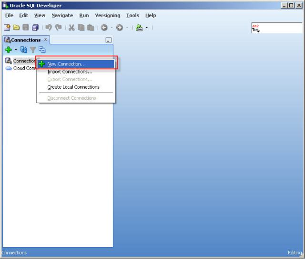The height and width of the screenshot is (259, 305).
Task: Open the Tools menu
Action: 132,15
